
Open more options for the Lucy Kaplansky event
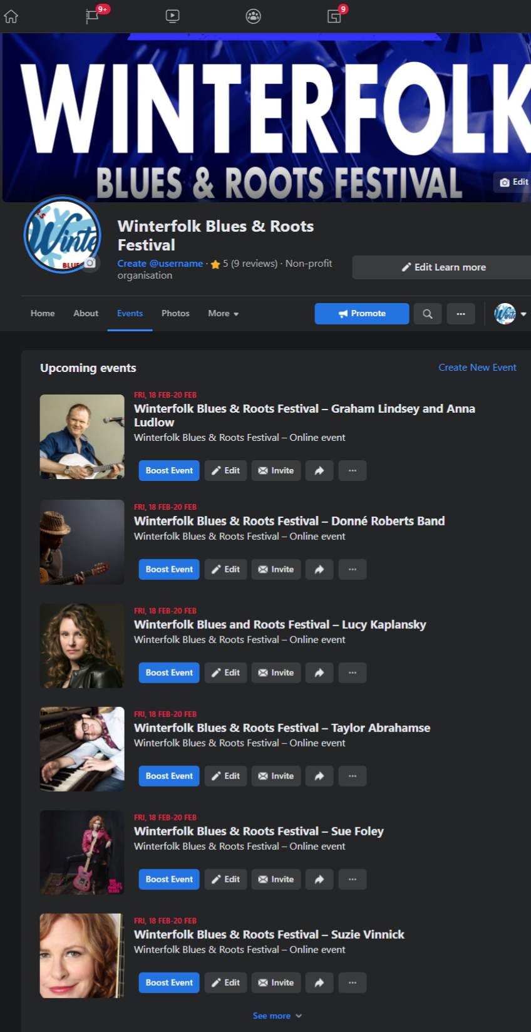pyautogui.click(x=353, y=673)
